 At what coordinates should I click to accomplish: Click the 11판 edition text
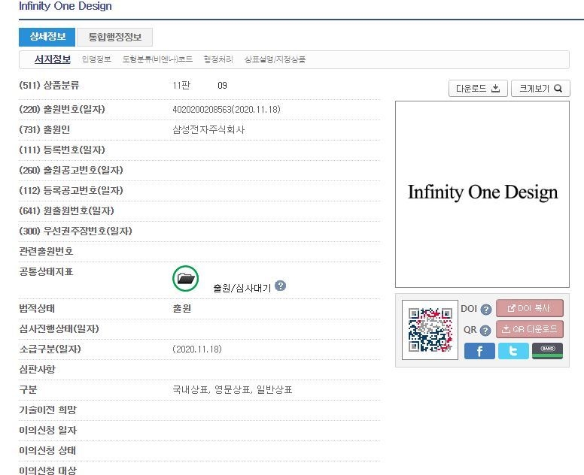[181, 86]
